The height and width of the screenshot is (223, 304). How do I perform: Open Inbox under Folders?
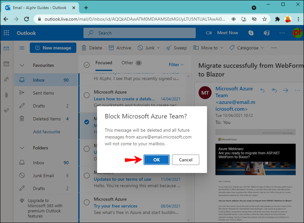coord(46,163)
